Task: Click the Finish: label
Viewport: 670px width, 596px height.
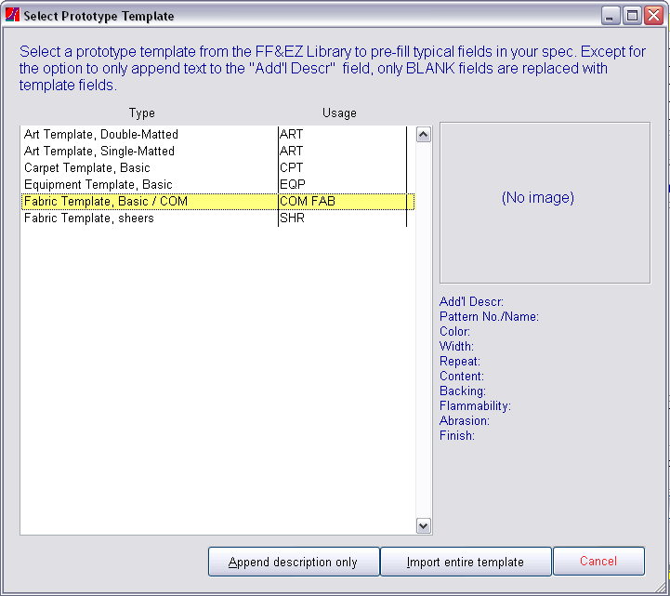Action: coord(457,436)
